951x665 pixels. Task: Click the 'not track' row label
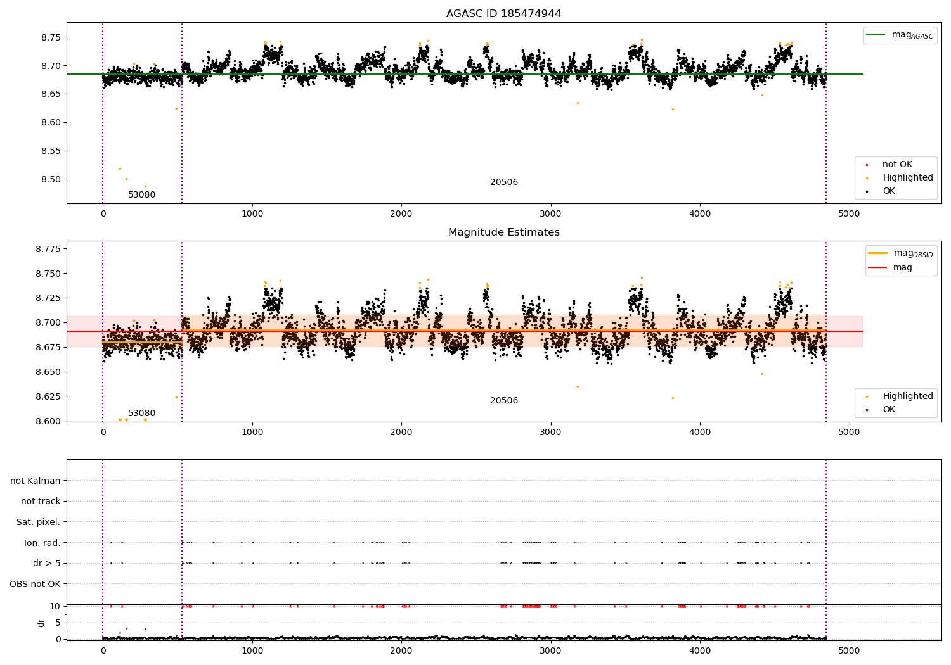tap(41, 502)
